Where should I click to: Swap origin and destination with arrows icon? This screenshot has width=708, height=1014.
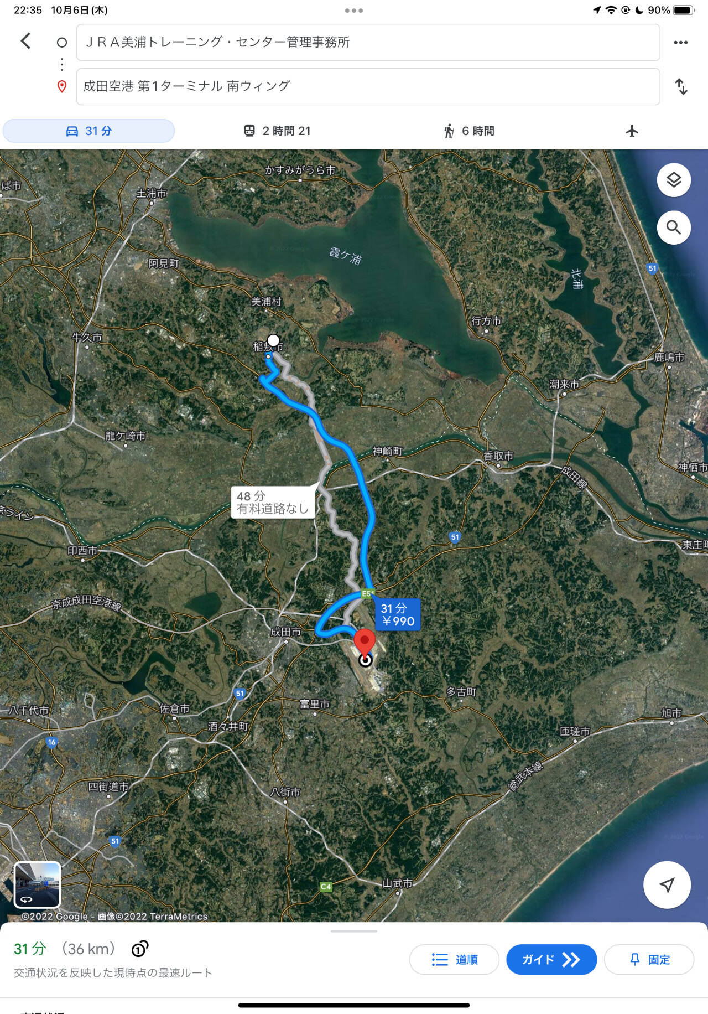click(681, 87)
